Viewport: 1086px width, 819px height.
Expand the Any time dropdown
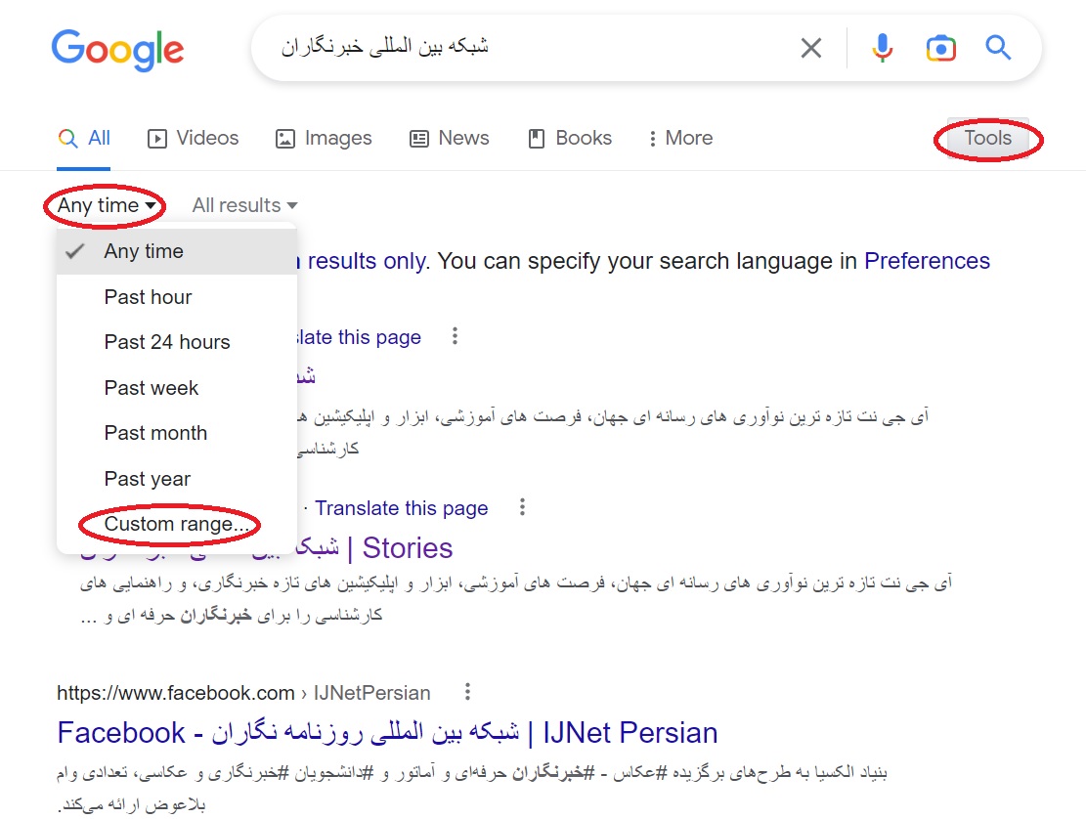tap(106, 205)
